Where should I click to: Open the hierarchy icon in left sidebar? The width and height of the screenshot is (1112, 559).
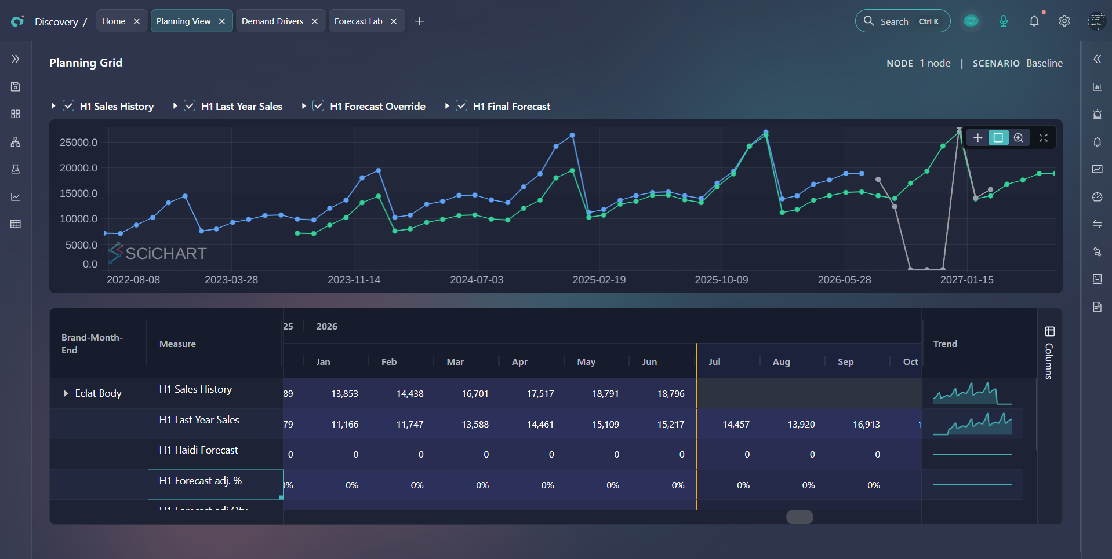coord(16,142)
